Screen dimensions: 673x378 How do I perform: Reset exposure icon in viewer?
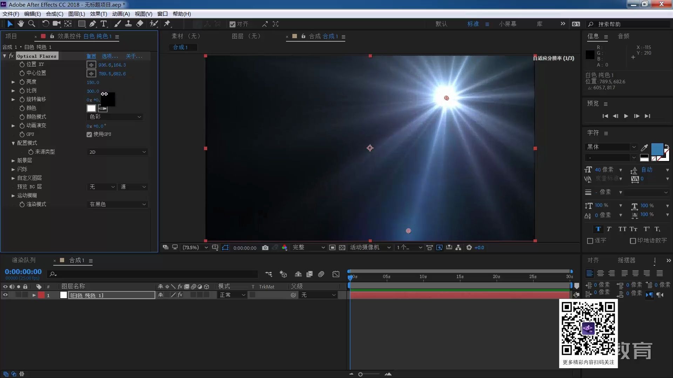[x=469, y=248]
